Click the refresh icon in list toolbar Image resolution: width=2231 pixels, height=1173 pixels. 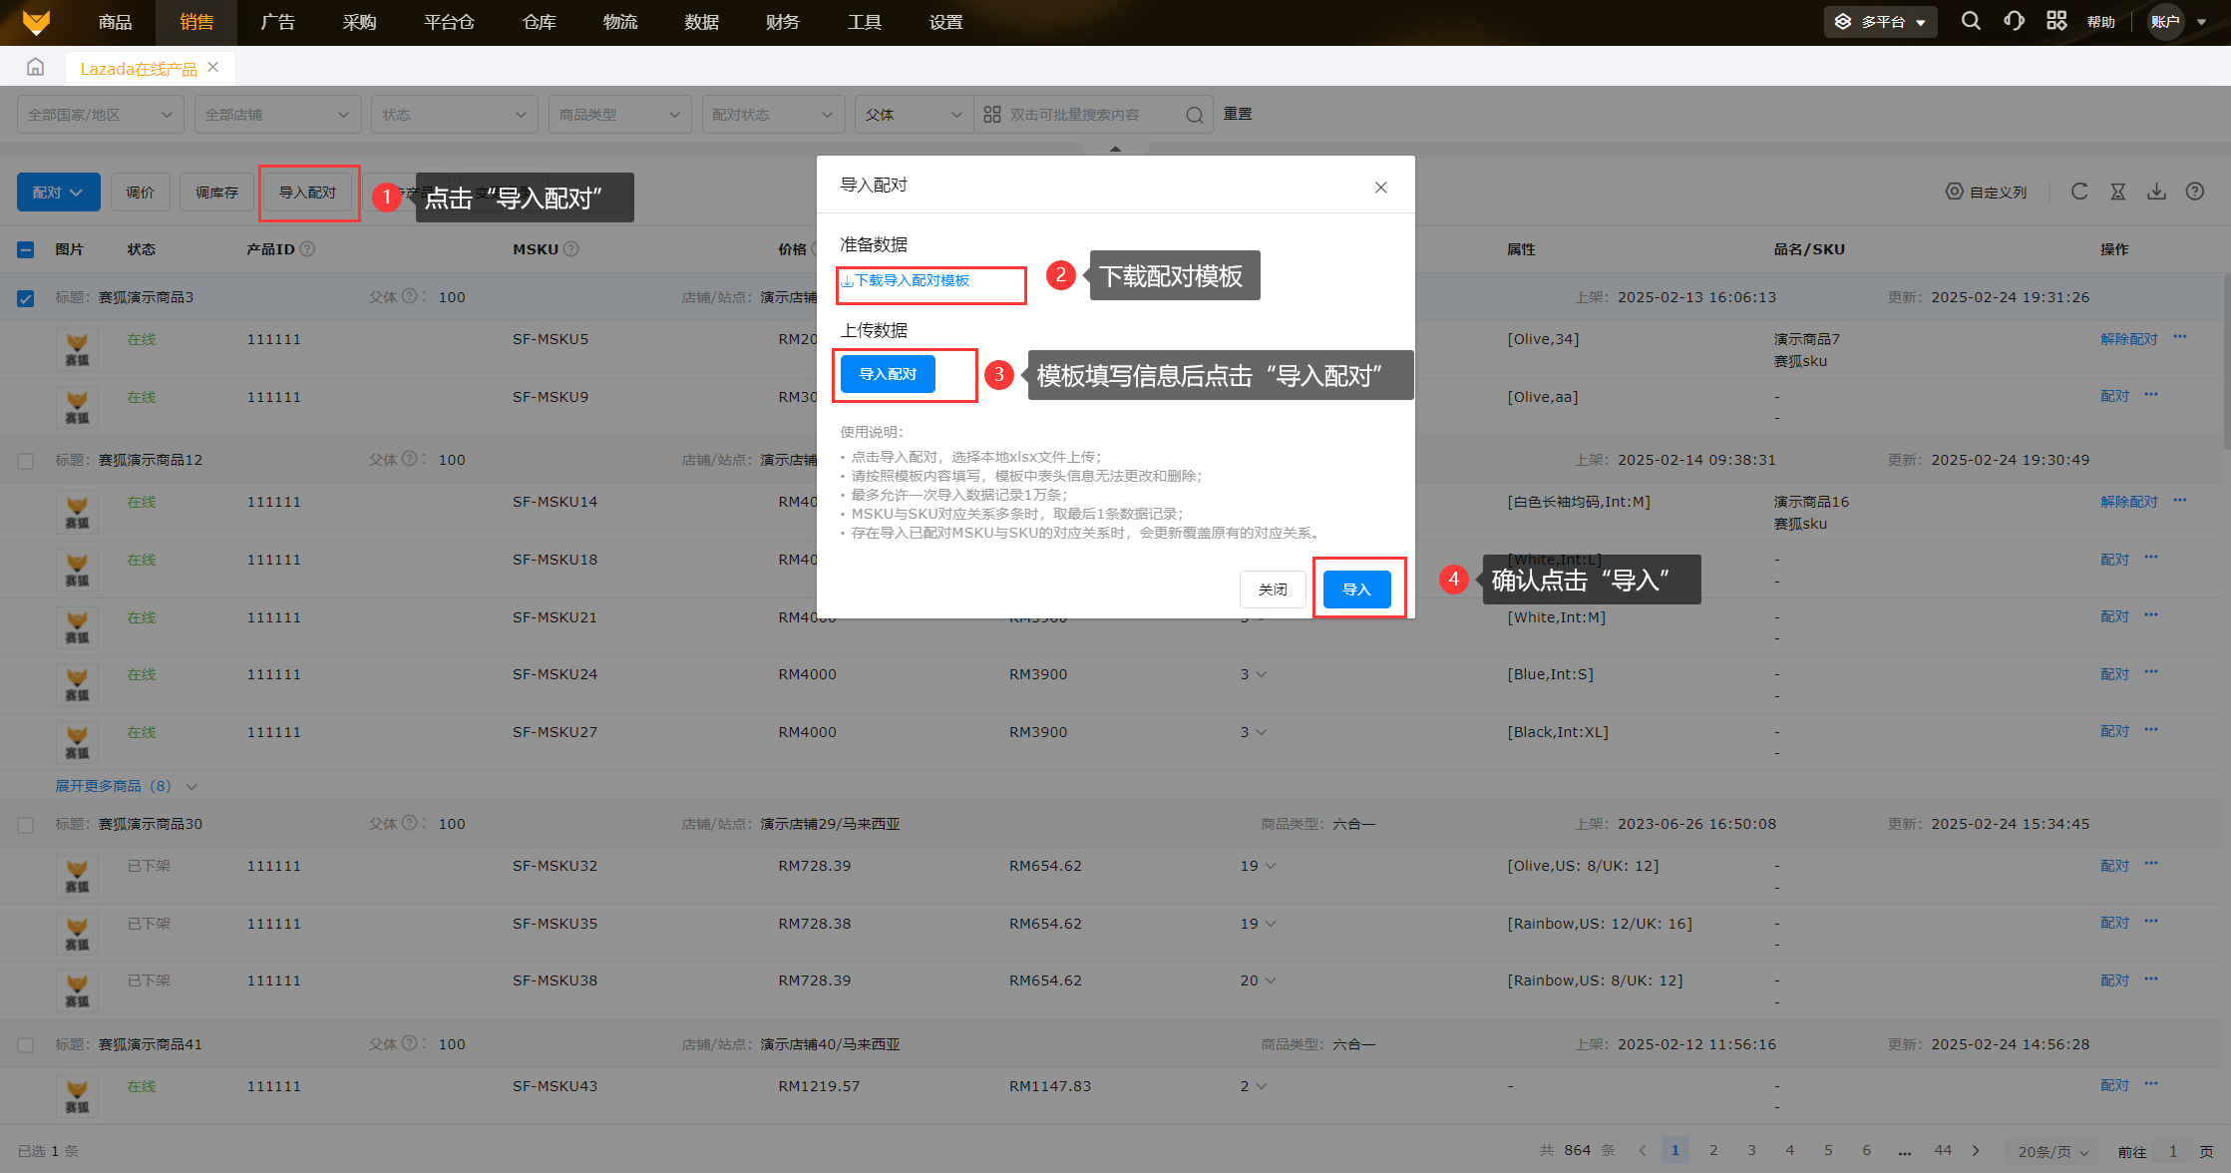click(2078, 192)
